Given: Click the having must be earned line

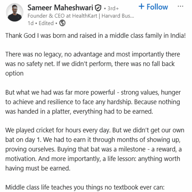Looking at the screenshot, I should point(38,168).
